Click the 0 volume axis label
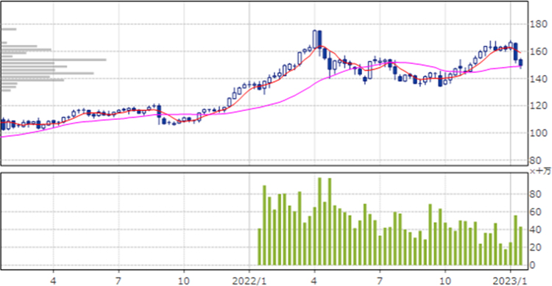Image resolution: width=552 pixels, height=286 pixels. click(x=533, y=265)
